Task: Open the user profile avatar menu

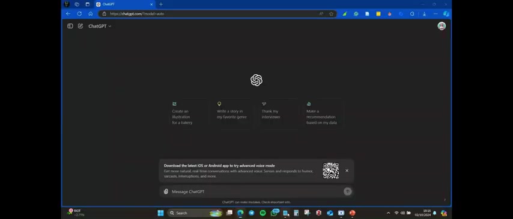Action: (442, 26)
